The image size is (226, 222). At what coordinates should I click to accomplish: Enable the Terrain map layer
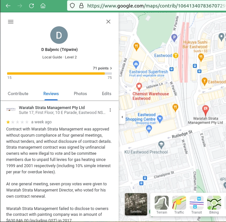[161, 205]
